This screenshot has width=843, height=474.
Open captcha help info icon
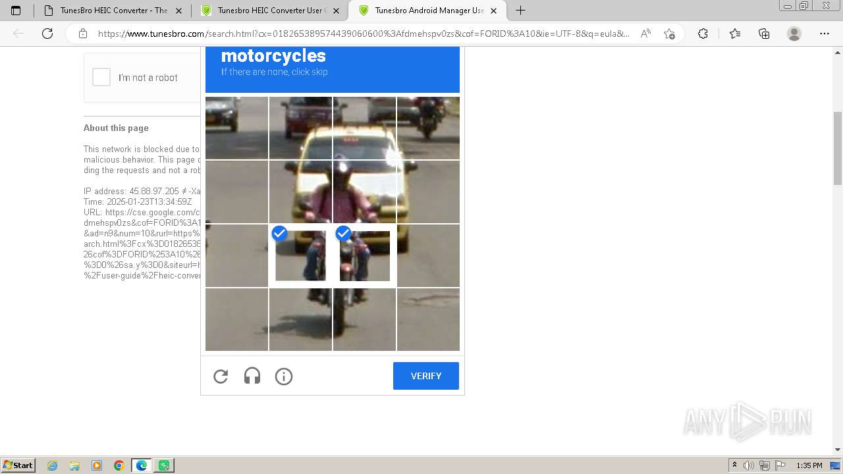coord(284,377)
